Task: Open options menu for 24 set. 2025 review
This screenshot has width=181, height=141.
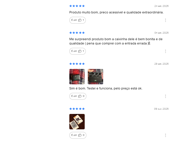Action: click(165, 20)
